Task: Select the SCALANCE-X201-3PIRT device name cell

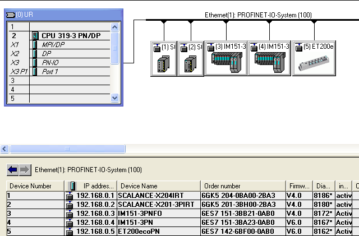Action: click(159, 205)
